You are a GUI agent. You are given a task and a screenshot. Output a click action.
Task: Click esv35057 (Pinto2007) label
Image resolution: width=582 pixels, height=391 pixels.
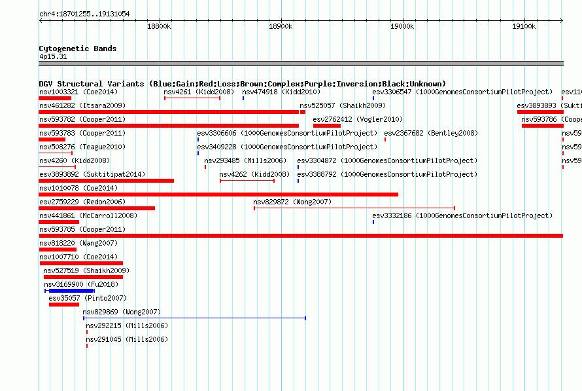(88, 298)
